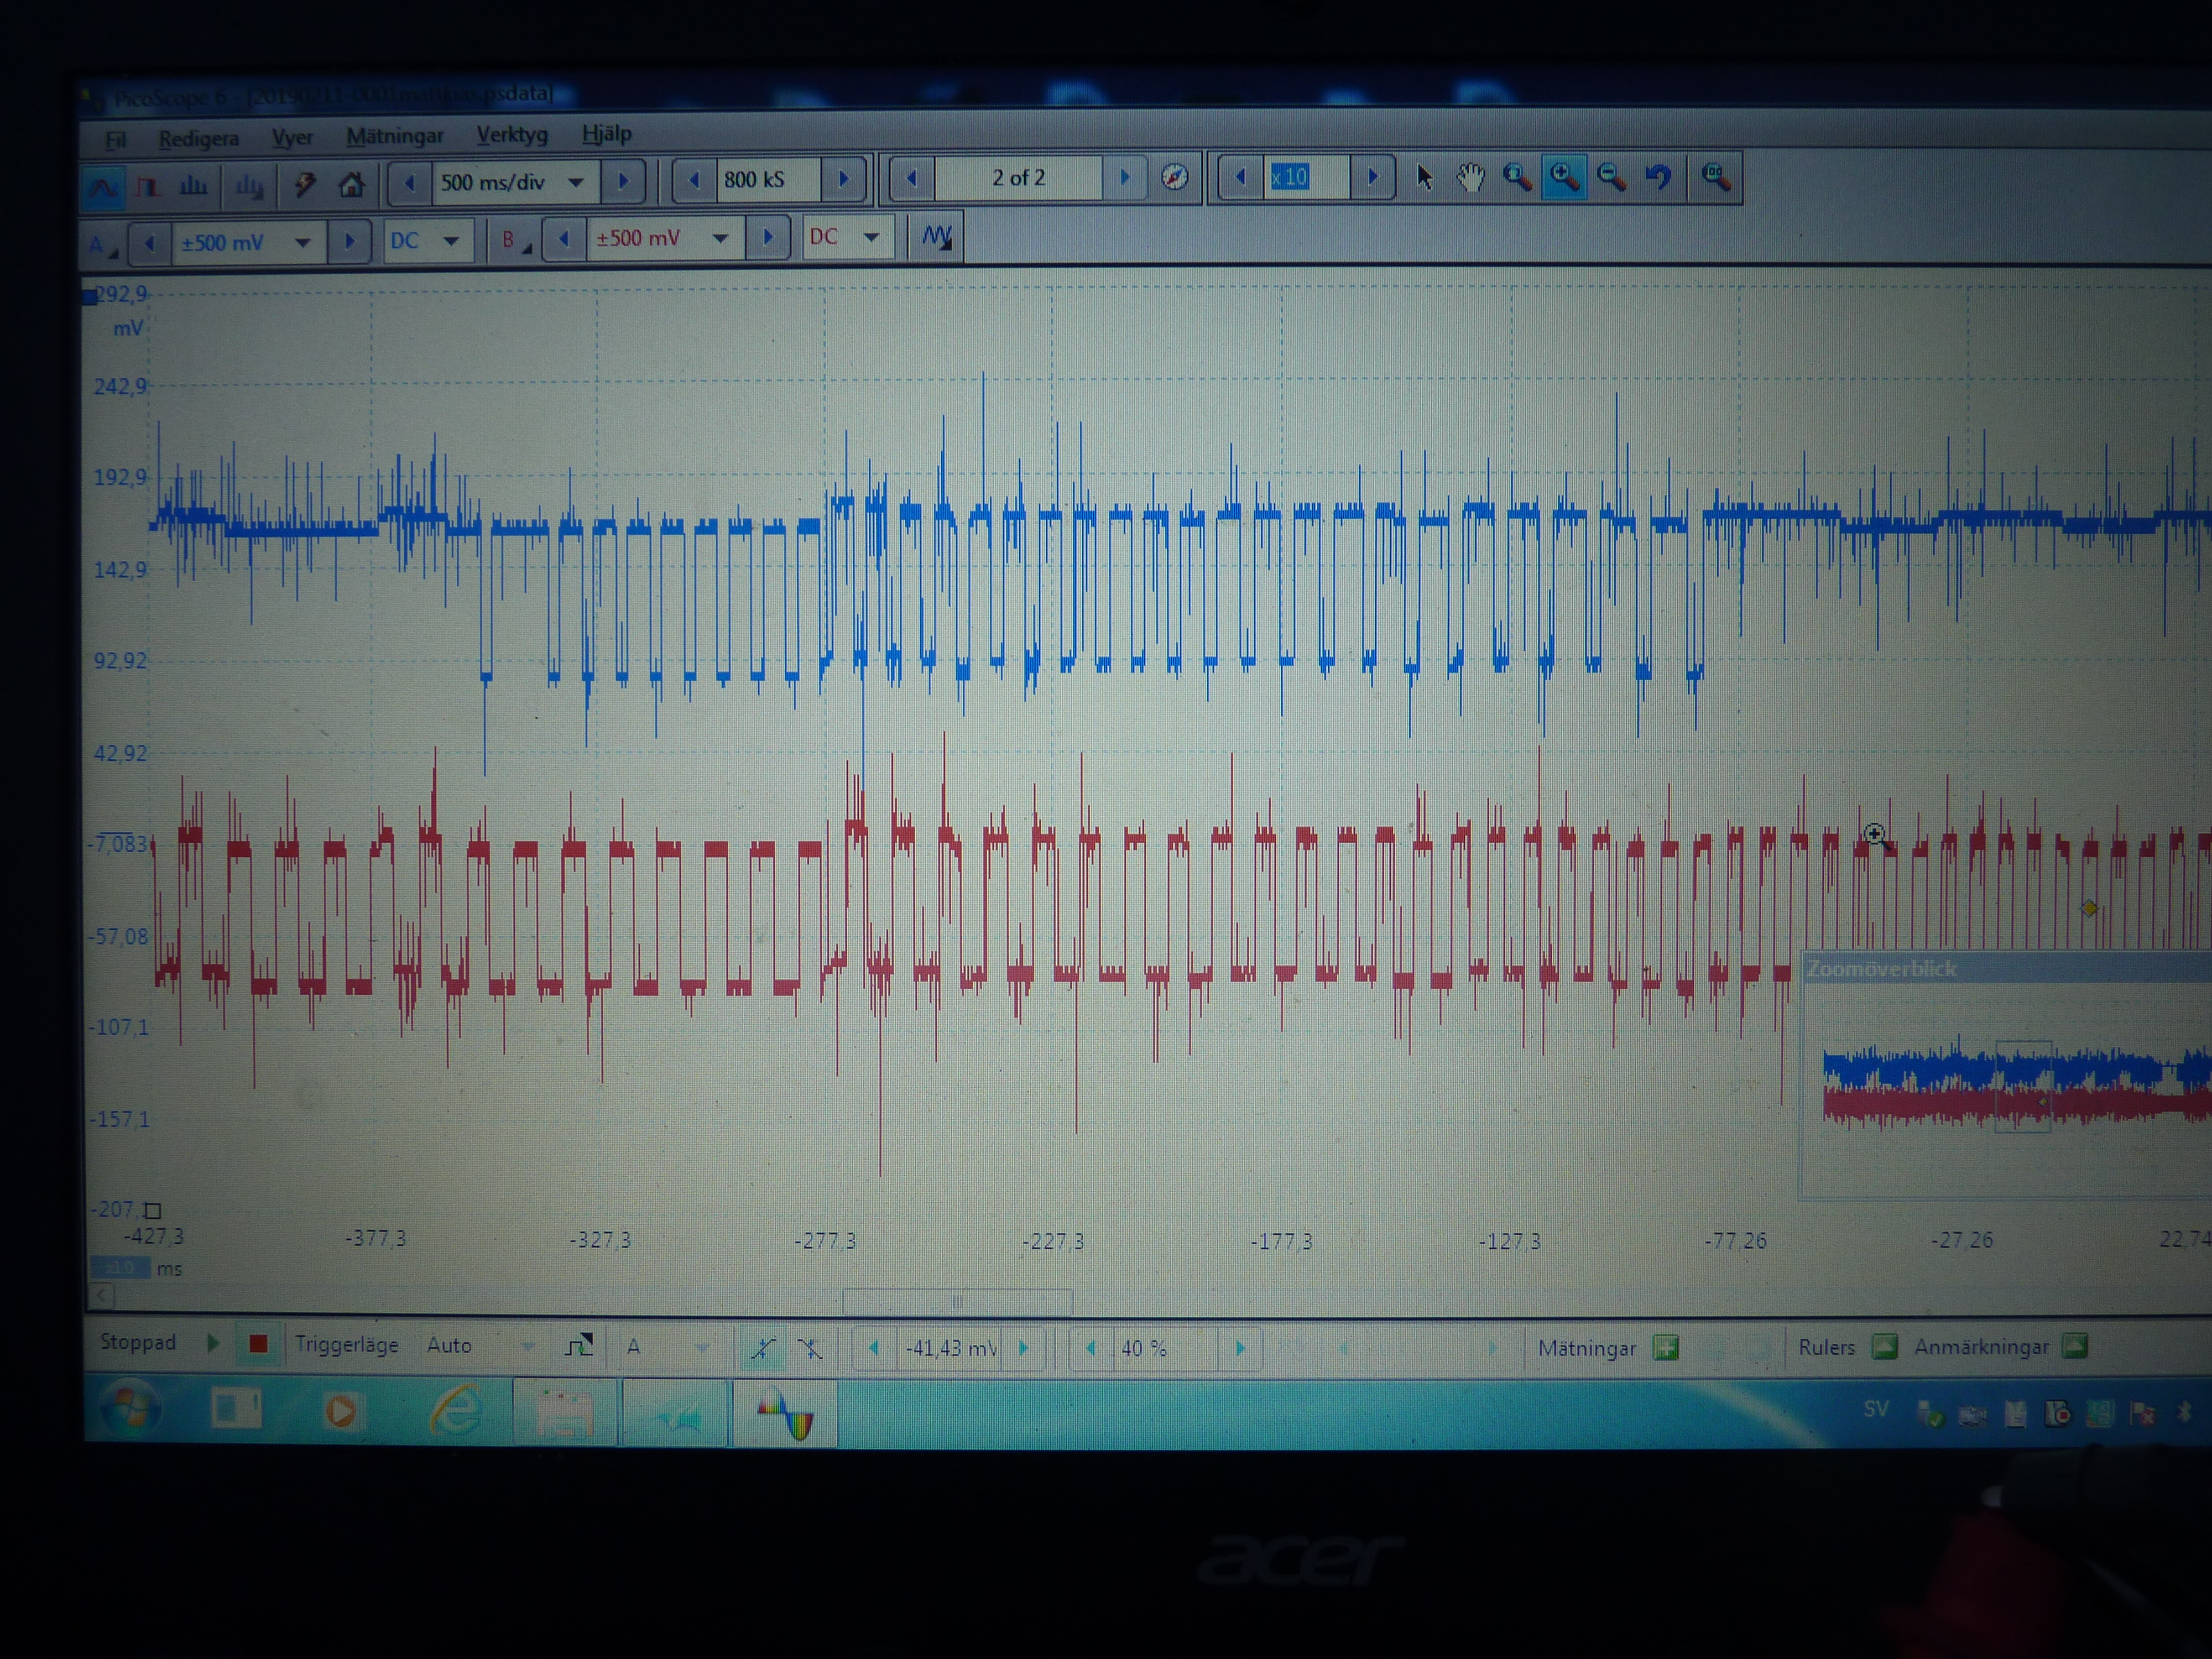This screenshot has width=2212, height=1659.
Task: Open the math channels waveform icon
Action: pyautogui.click(x=936, y=238)
